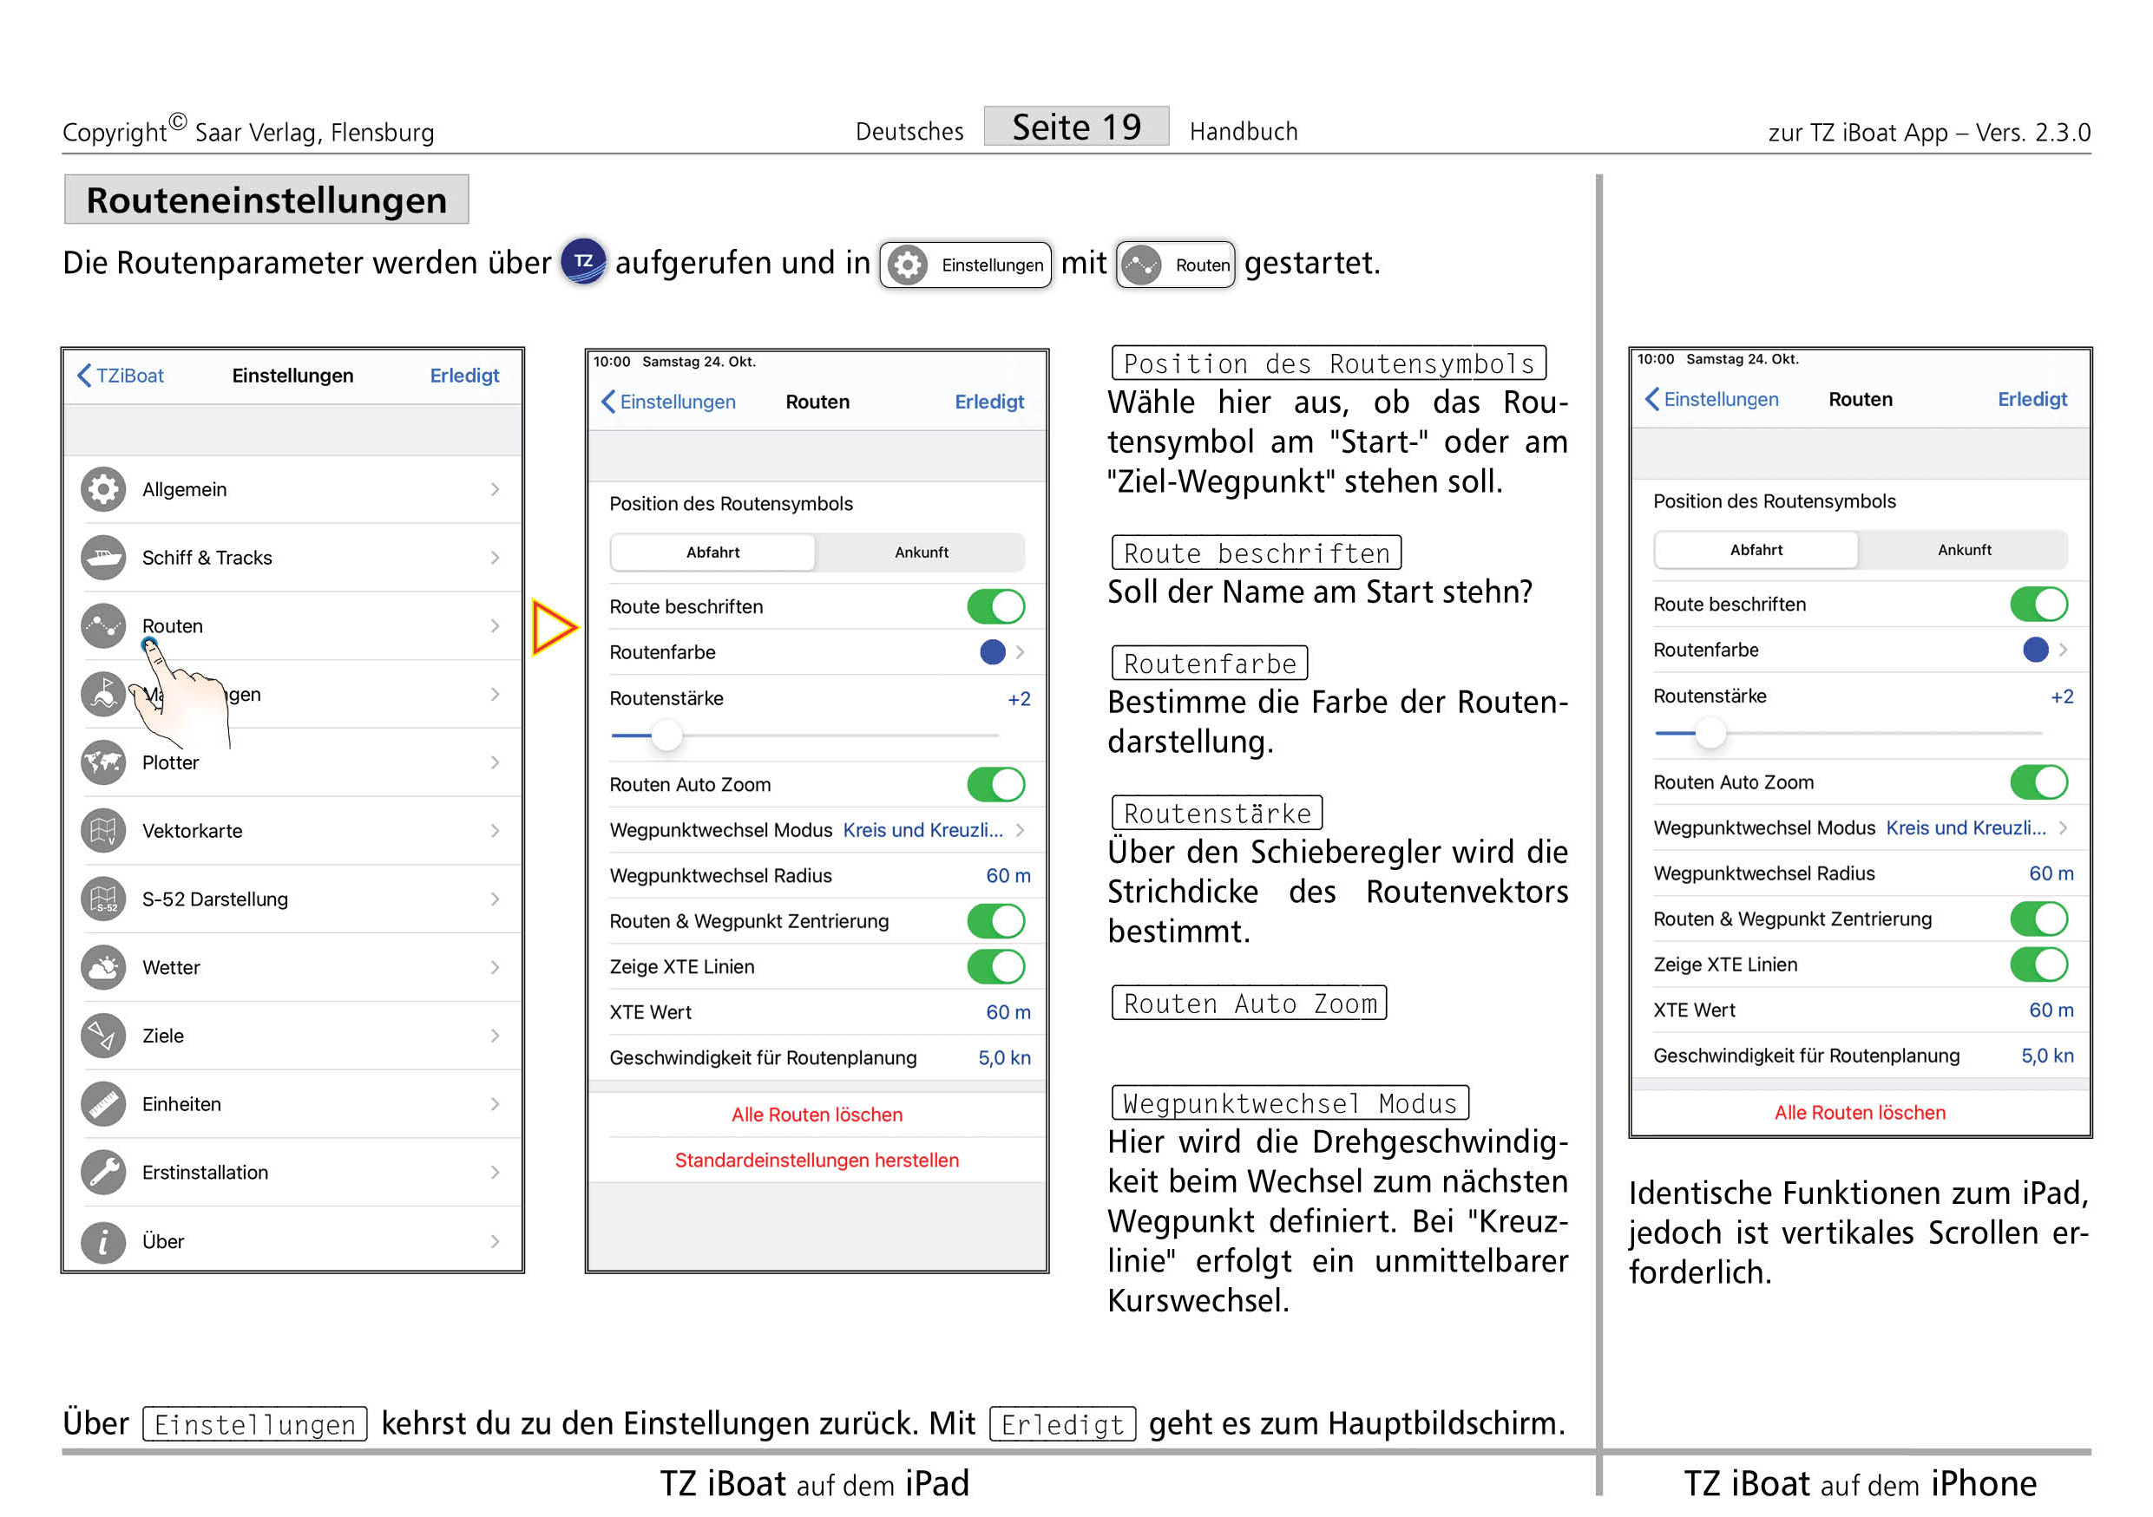Tap blue Routenfarbe swatch on iPad
This screenshot has width=2153, height=1517.
[992, 652]
